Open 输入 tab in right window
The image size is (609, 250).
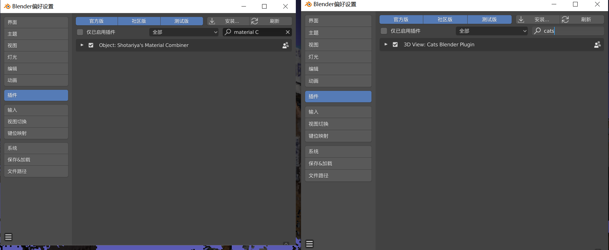(x=338, y=112)
